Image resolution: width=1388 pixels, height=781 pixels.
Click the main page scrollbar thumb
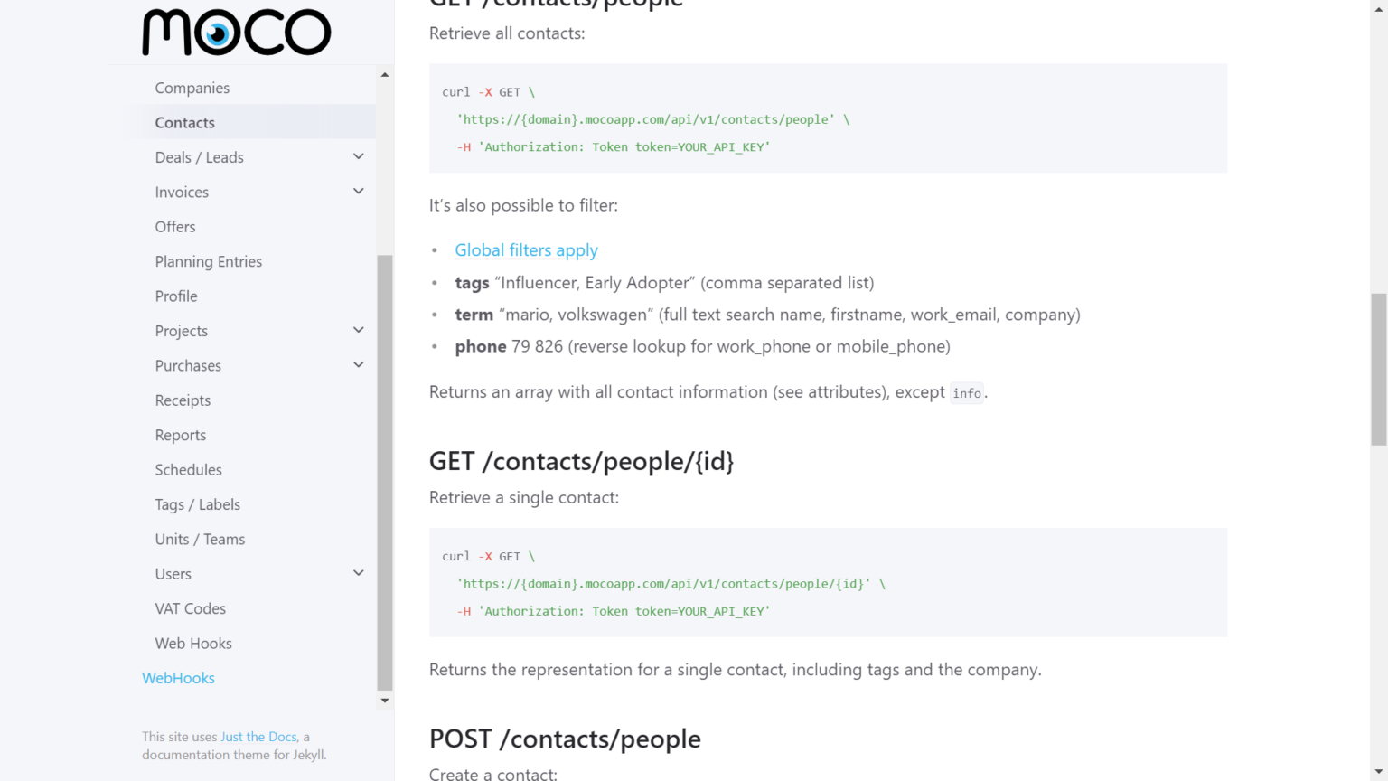[1378, 369]
